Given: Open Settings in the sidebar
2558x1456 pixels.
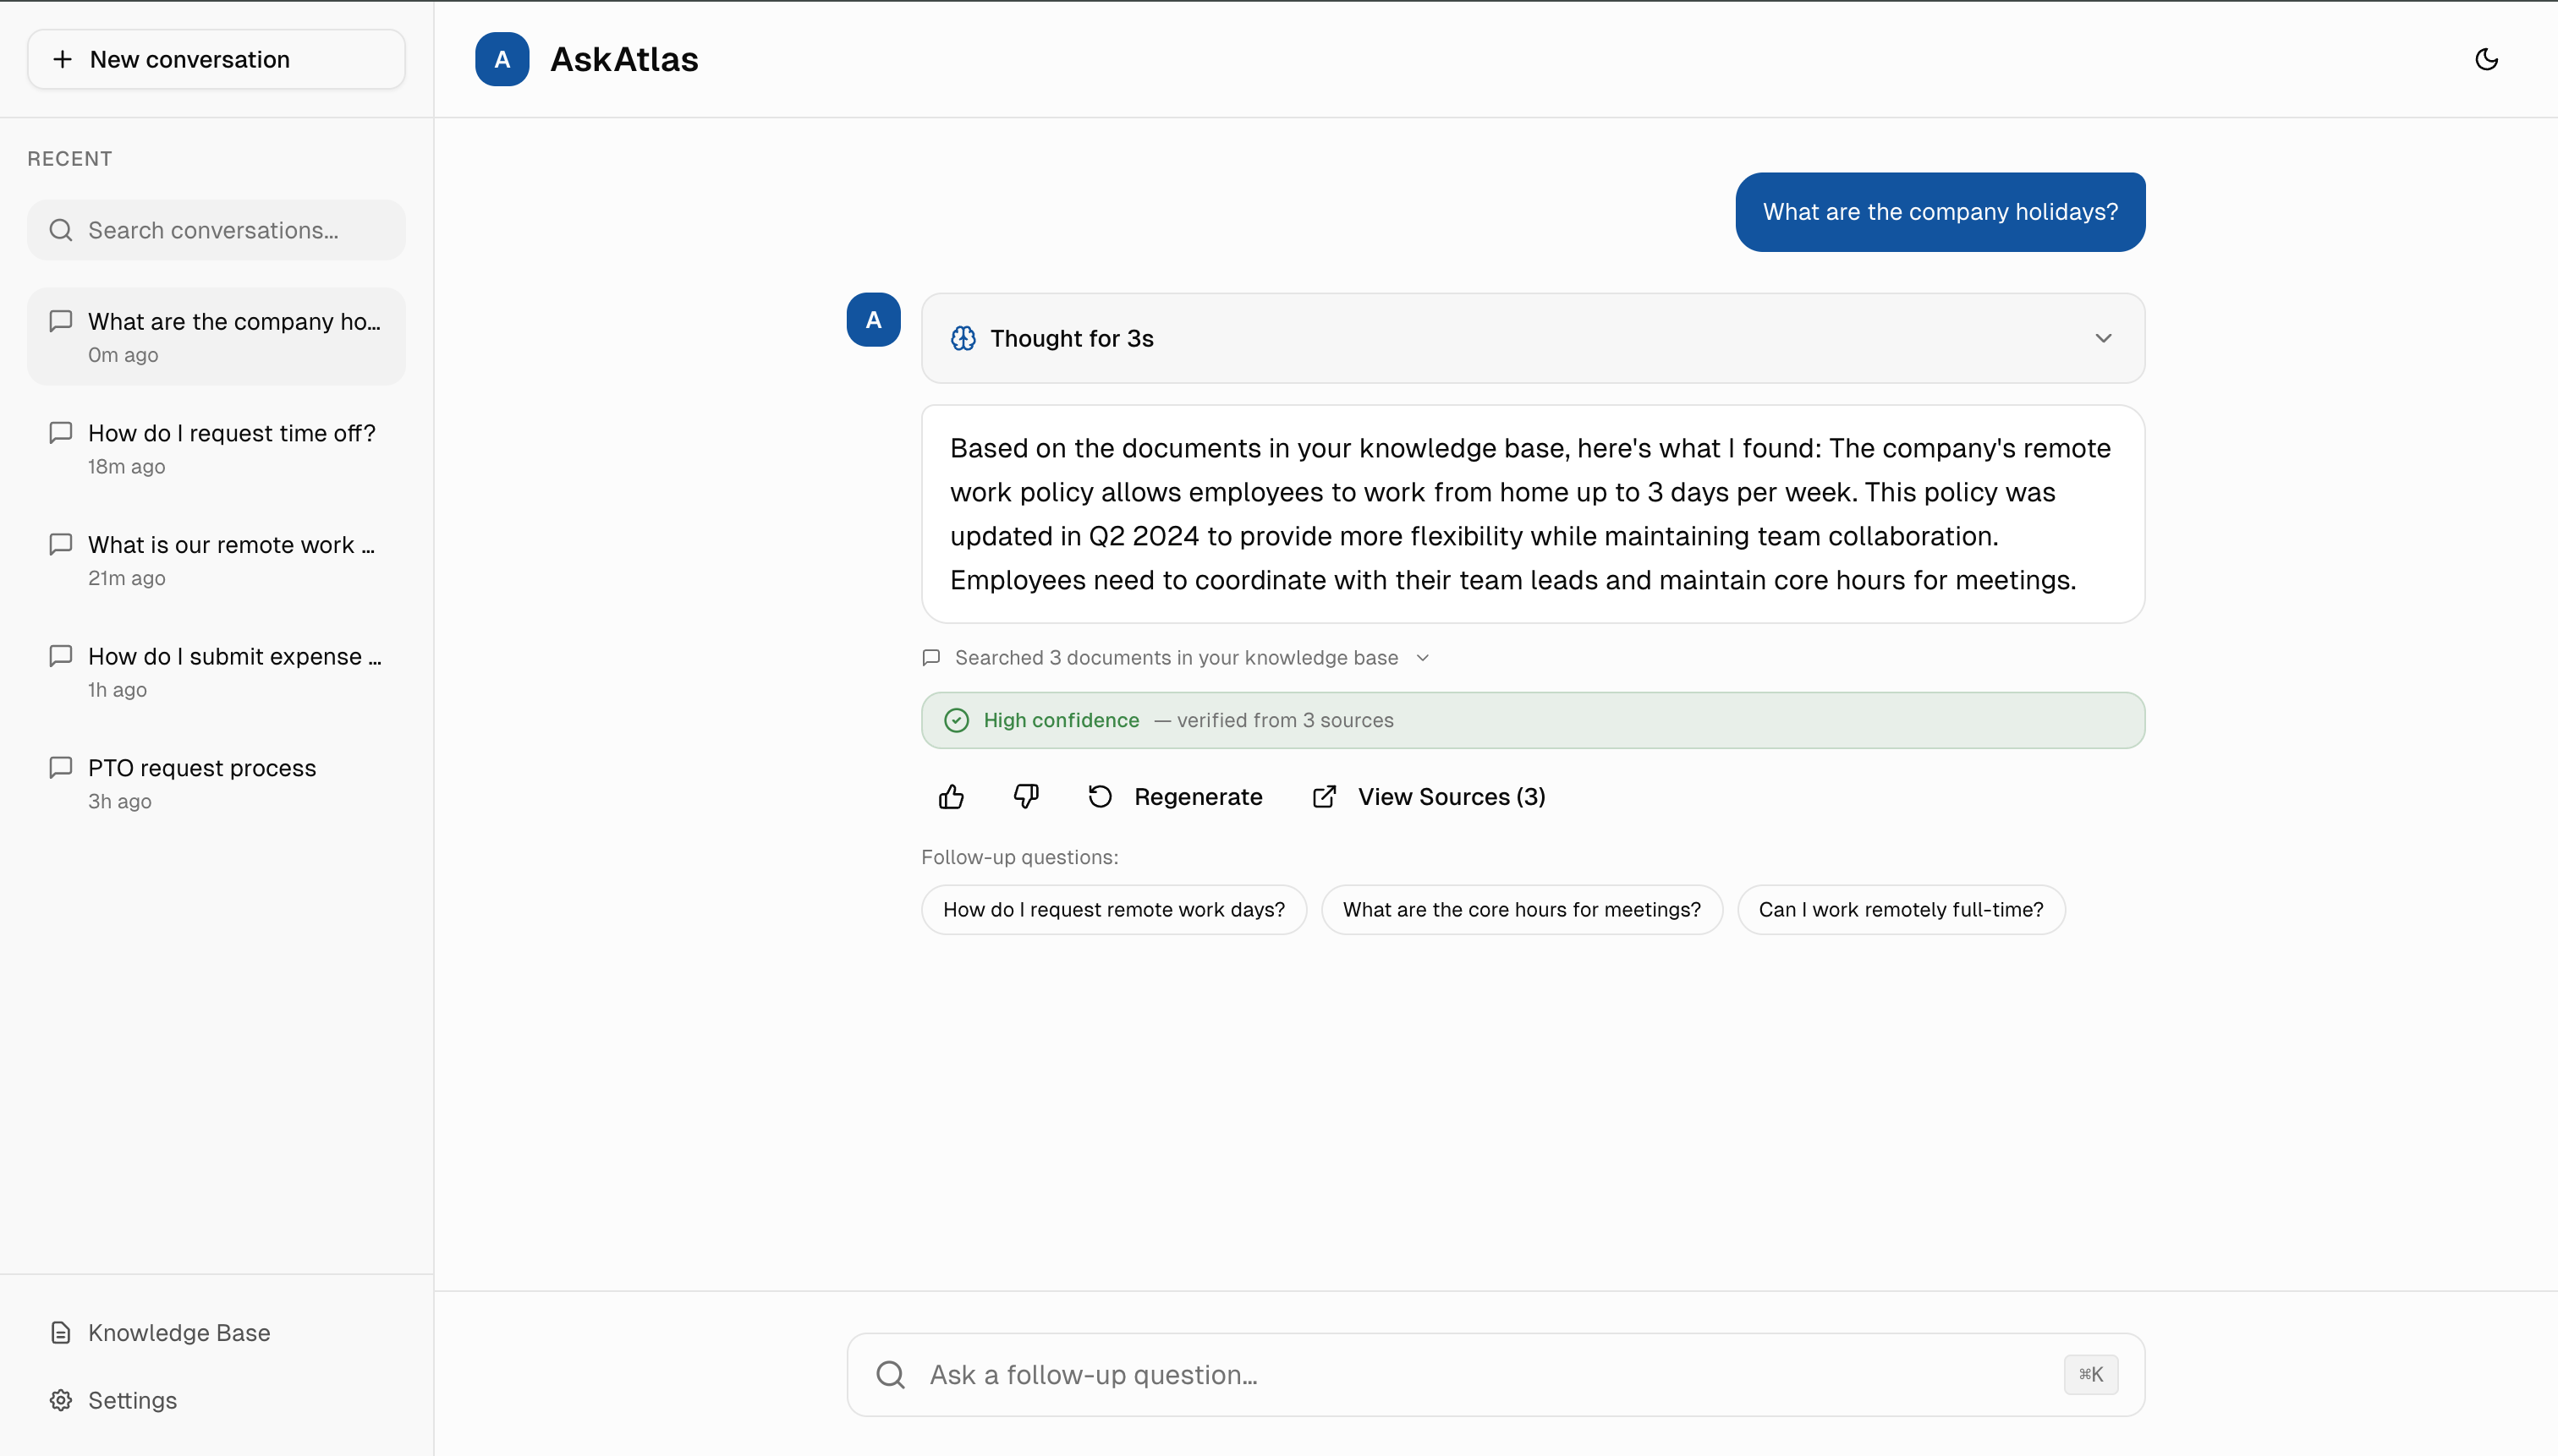Looking at the screenshot, I should [132, 1400].
